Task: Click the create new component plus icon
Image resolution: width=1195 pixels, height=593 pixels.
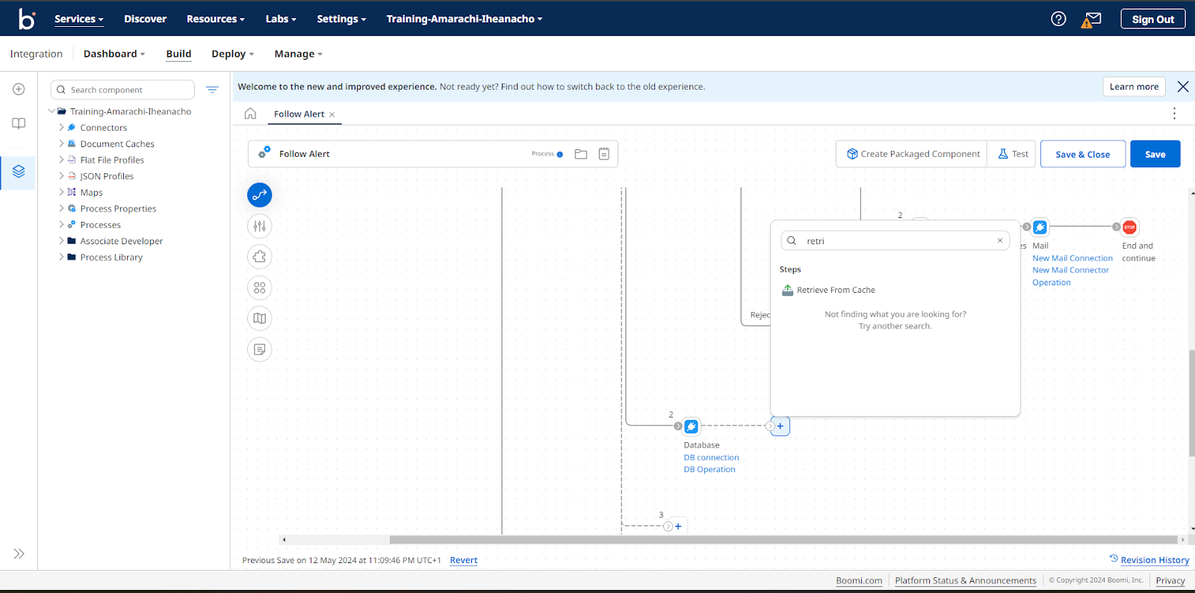Action: pos(19,89)
